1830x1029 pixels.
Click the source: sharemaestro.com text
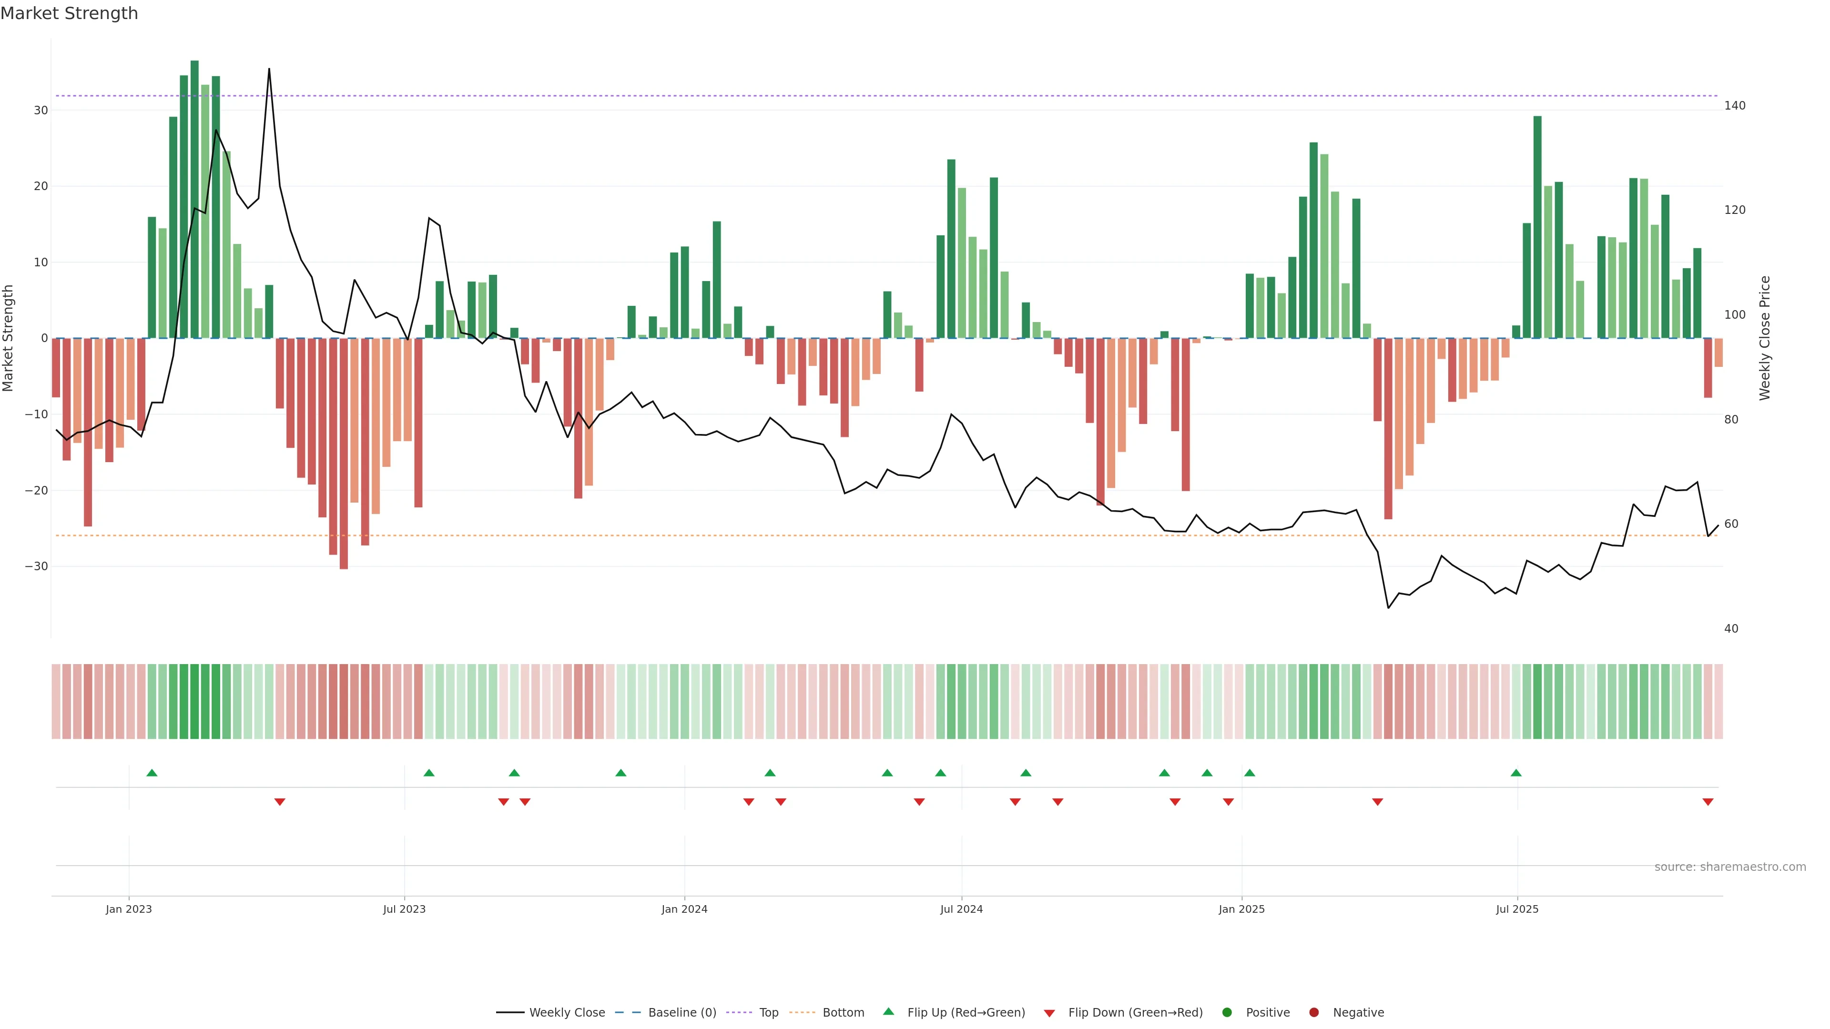click(1730, 867)
